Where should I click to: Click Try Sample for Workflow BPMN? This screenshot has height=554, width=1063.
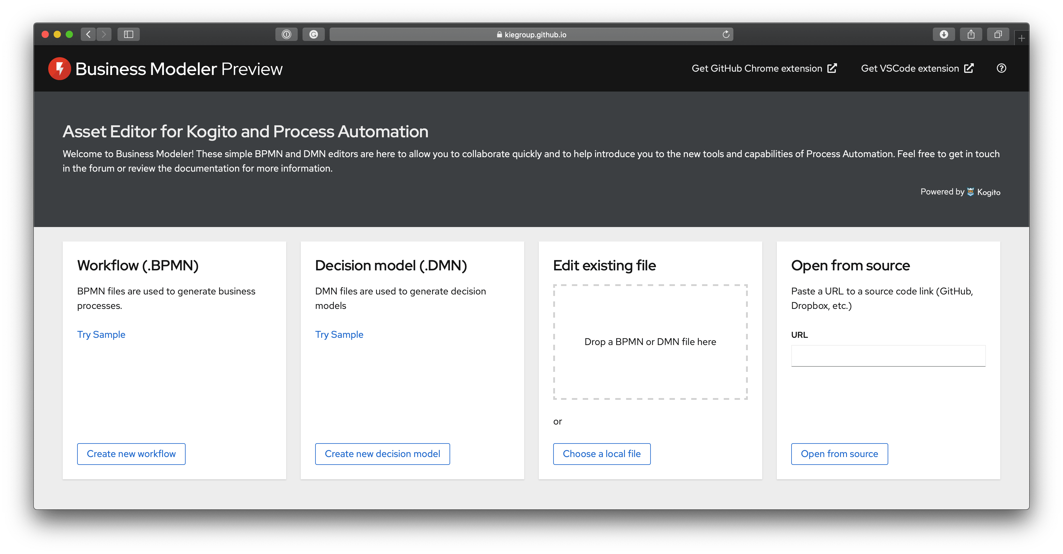click(x=101, y=334)
